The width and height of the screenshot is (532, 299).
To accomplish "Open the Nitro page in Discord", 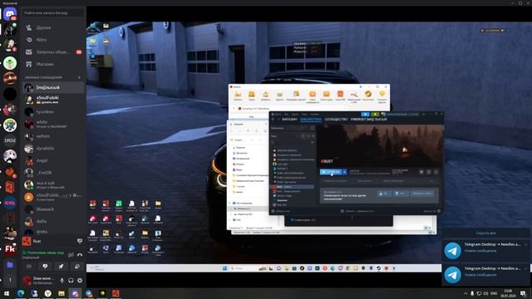I will click(53, 40).
